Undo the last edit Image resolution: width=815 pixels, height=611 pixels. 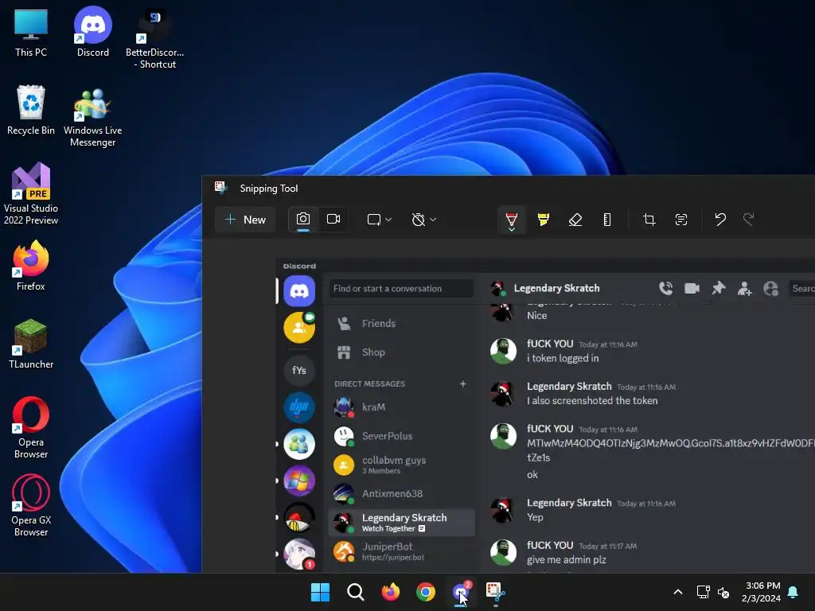pos(719,220)
